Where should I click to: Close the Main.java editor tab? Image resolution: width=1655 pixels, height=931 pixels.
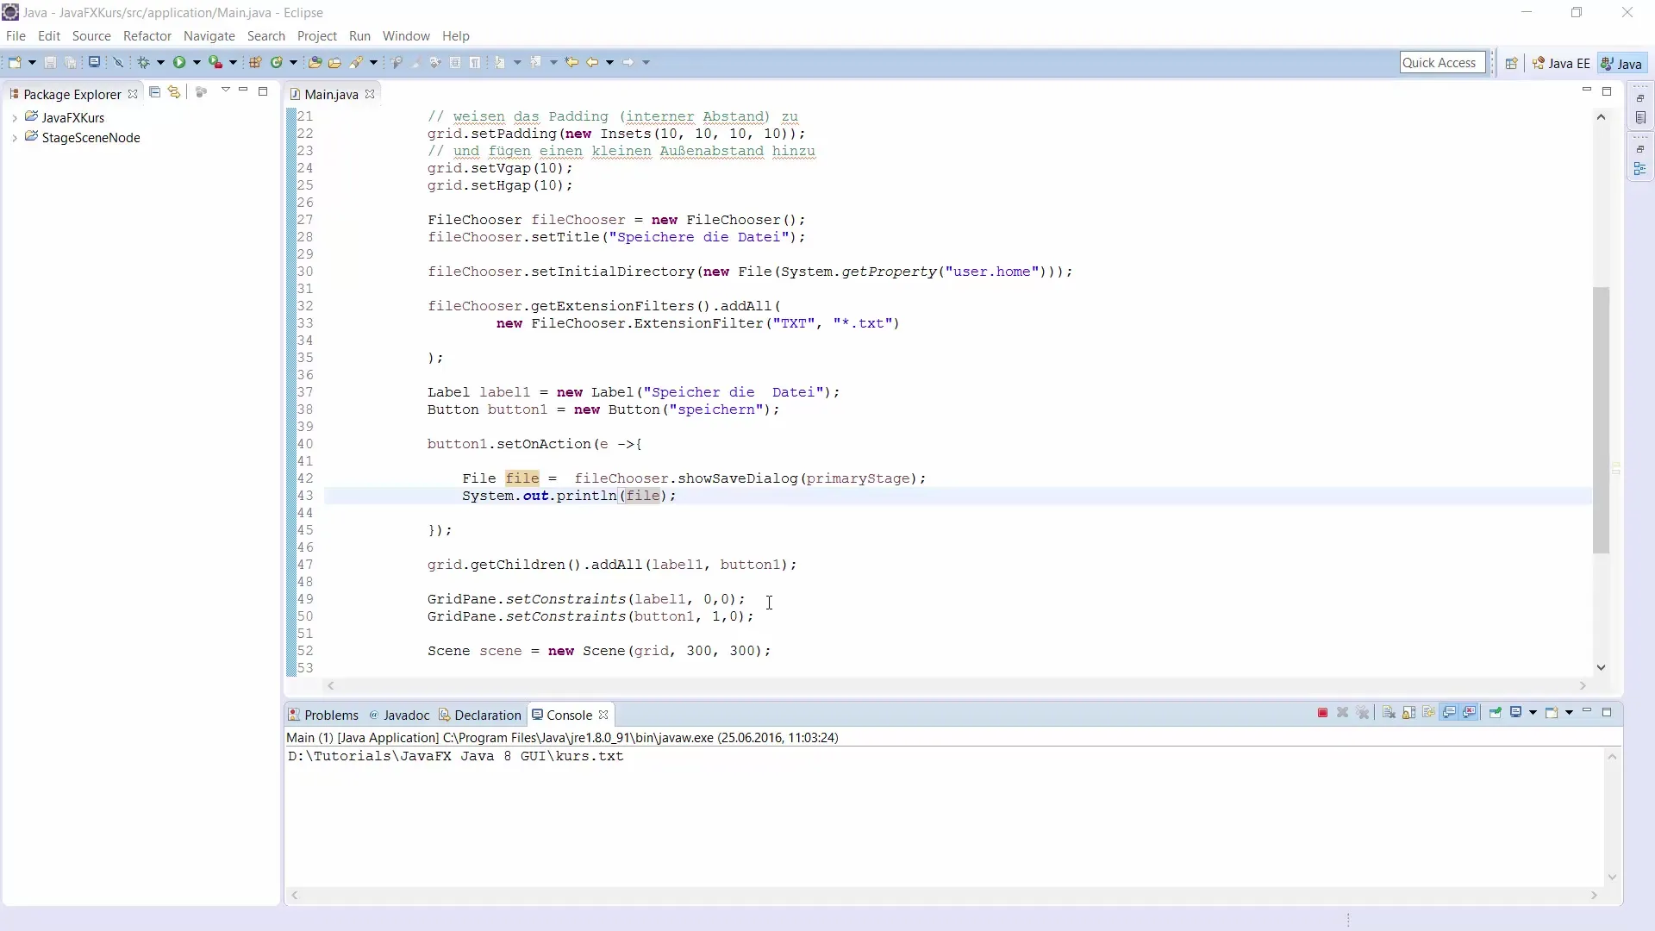(x=370, y=94)
